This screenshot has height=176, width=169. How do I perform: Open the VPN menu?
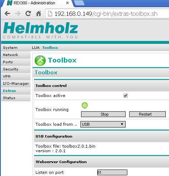click(x=16, y=77)
